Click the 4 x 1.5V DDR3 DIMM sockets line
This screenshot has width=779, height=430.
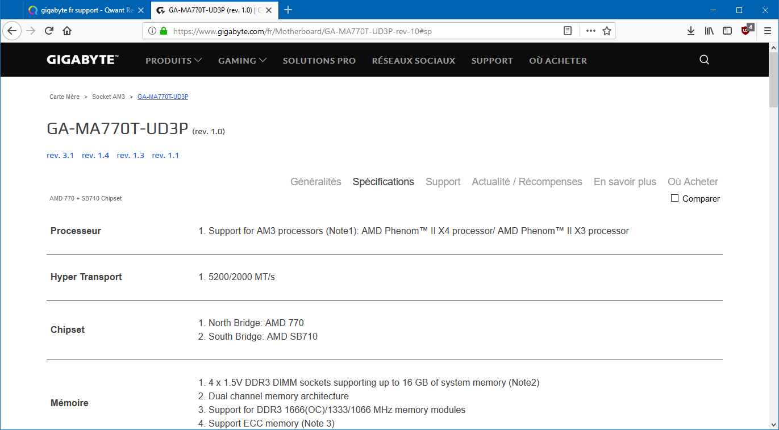coord(374,382)
